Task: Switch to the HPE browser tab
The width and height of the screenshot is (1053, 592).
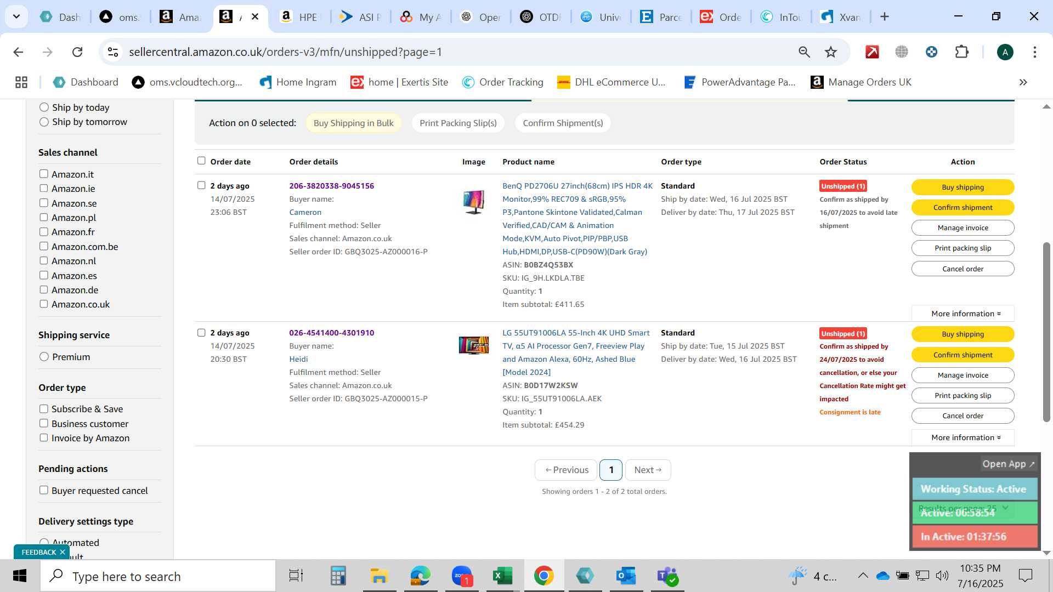Action: (300, 17)
